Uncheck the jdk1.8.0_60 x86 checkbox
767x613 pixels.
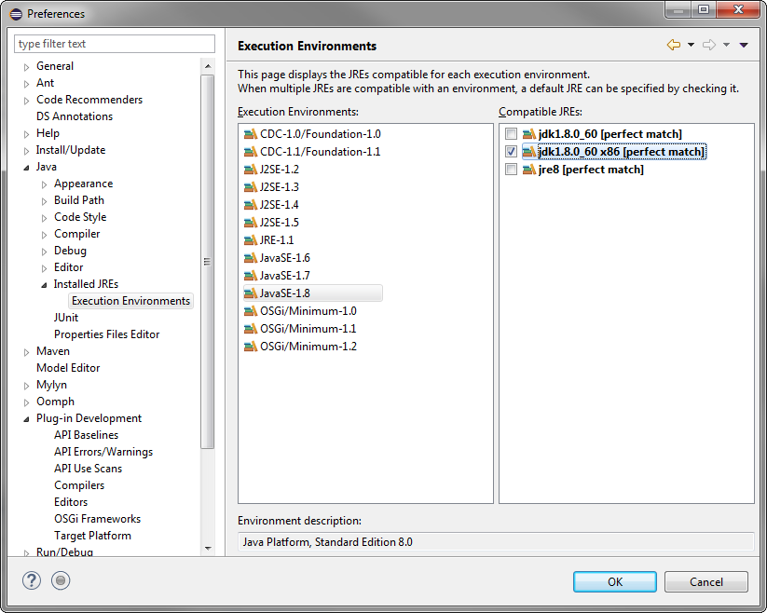pos(511,152)
